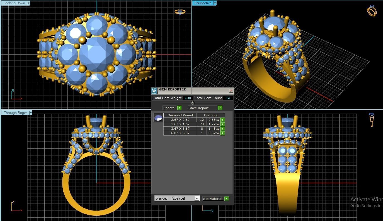Viewport: 383px width, 221px height.
Task: Click green arrow for 2.67 X 2.67 row
Action: coord(222,120)
